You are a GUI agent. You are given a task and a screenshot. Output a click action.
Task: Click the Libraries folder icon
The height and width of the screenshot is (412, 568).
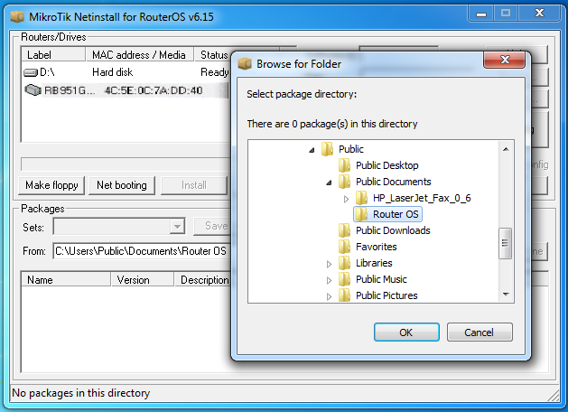coord(344,263)
